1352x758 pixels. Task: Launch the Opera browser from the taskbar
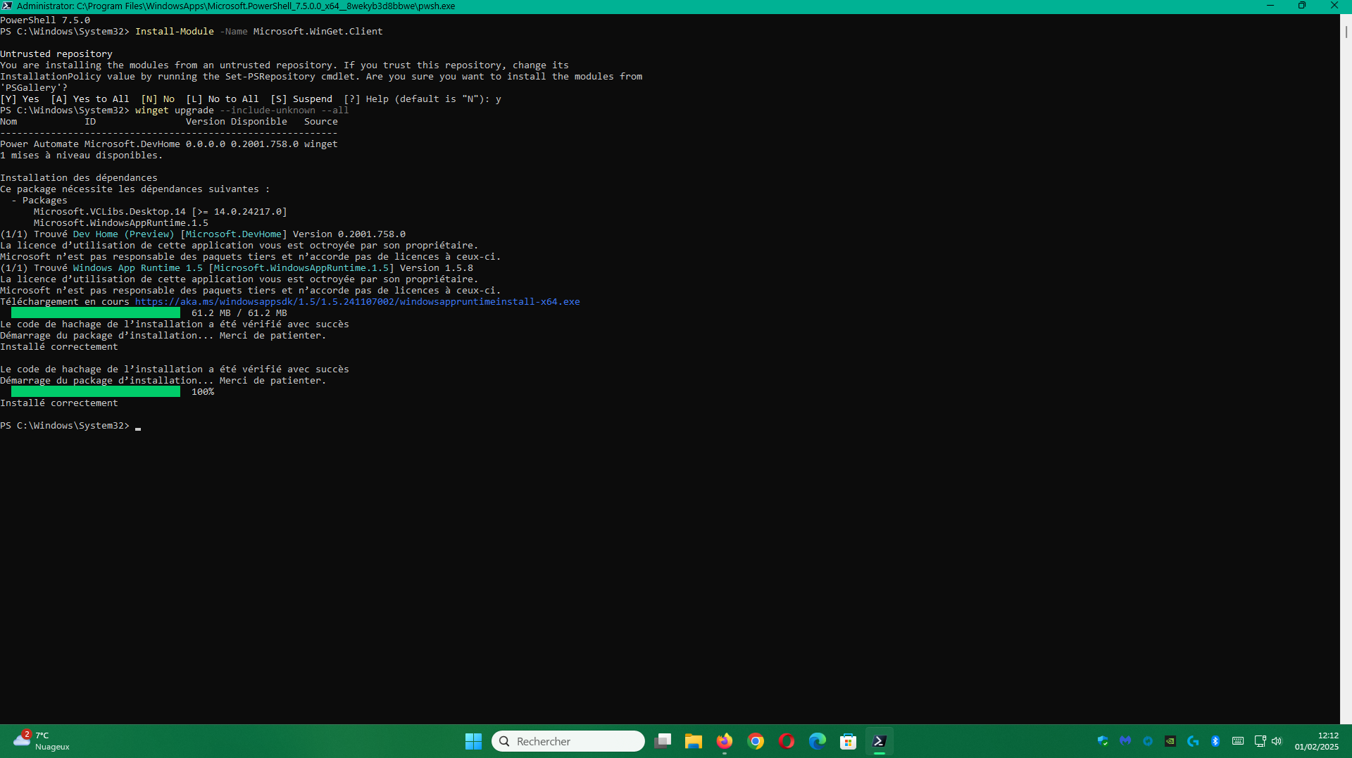[x=787, y=741]
